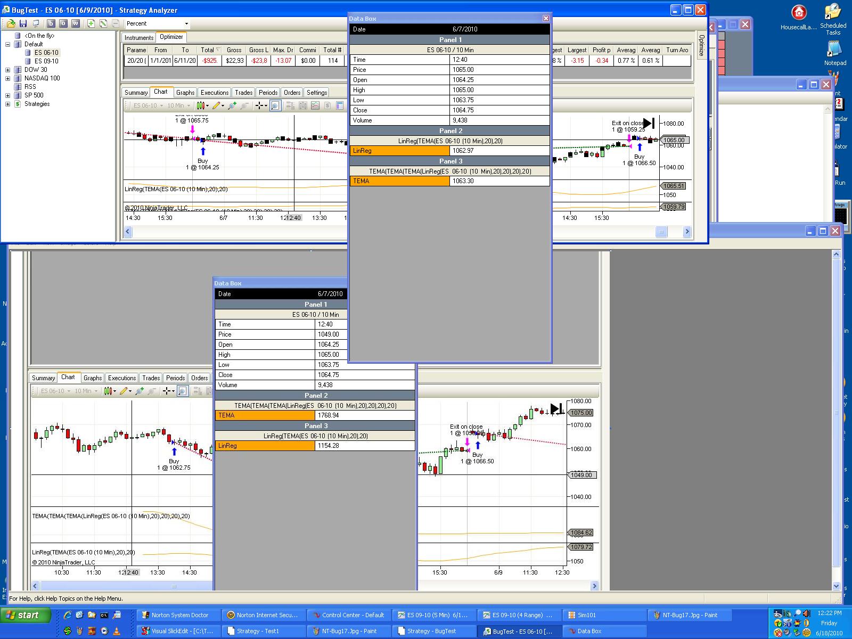Switch to Visual SlickEdit taskbar button
Image resolution: width=852 pixels, height=639 pixels.
[179, 631]
